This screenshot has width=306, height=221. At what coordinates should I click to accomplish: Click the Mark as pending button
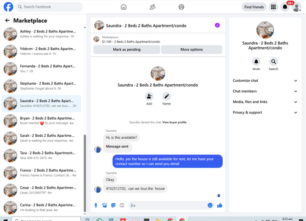click(x=127, y=49)
